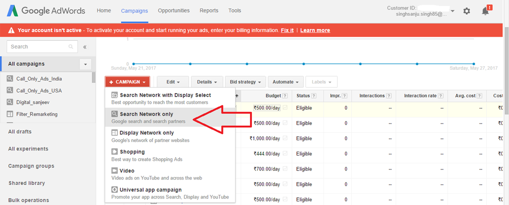The image size is (509, 205).
Task: Open the Edit dropdown
Action: tap(173, 82)
